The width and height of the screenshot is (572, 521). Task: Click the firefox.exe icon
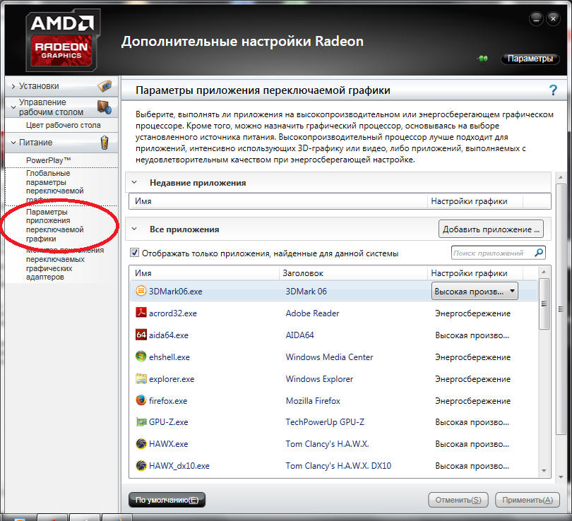141,400
